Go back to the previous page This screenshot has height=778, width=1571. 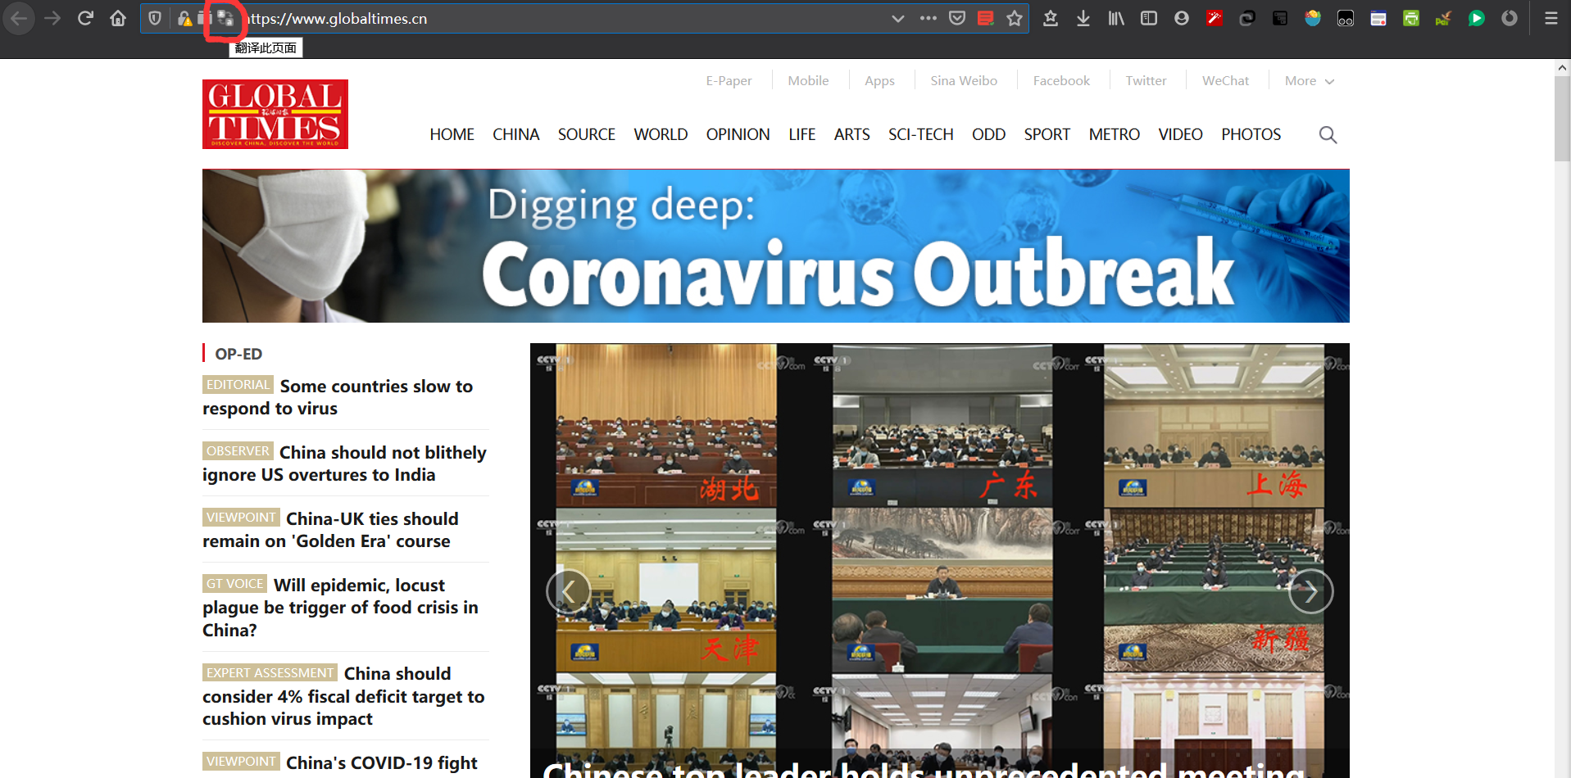coord(19,18)
